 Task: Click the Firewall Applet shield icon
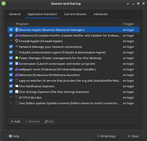17,41
